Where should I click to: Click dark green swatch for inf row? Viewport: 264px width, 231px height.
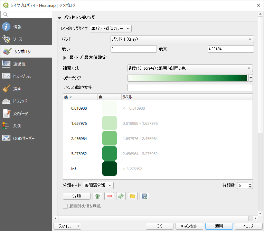(x=110, y=169)
